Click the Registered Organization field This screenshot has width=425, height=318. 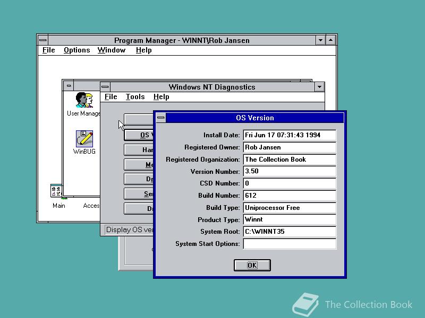click(290, 160)
